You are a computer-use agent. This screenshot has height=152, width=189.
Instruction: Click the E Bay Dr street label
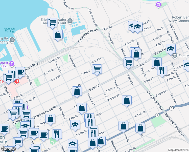(107, 28)
